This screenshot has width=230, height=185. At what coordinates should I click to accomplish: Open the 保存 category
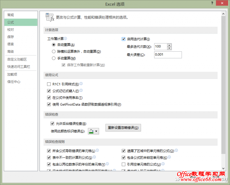pyautogui.click(x=21, y=37)
